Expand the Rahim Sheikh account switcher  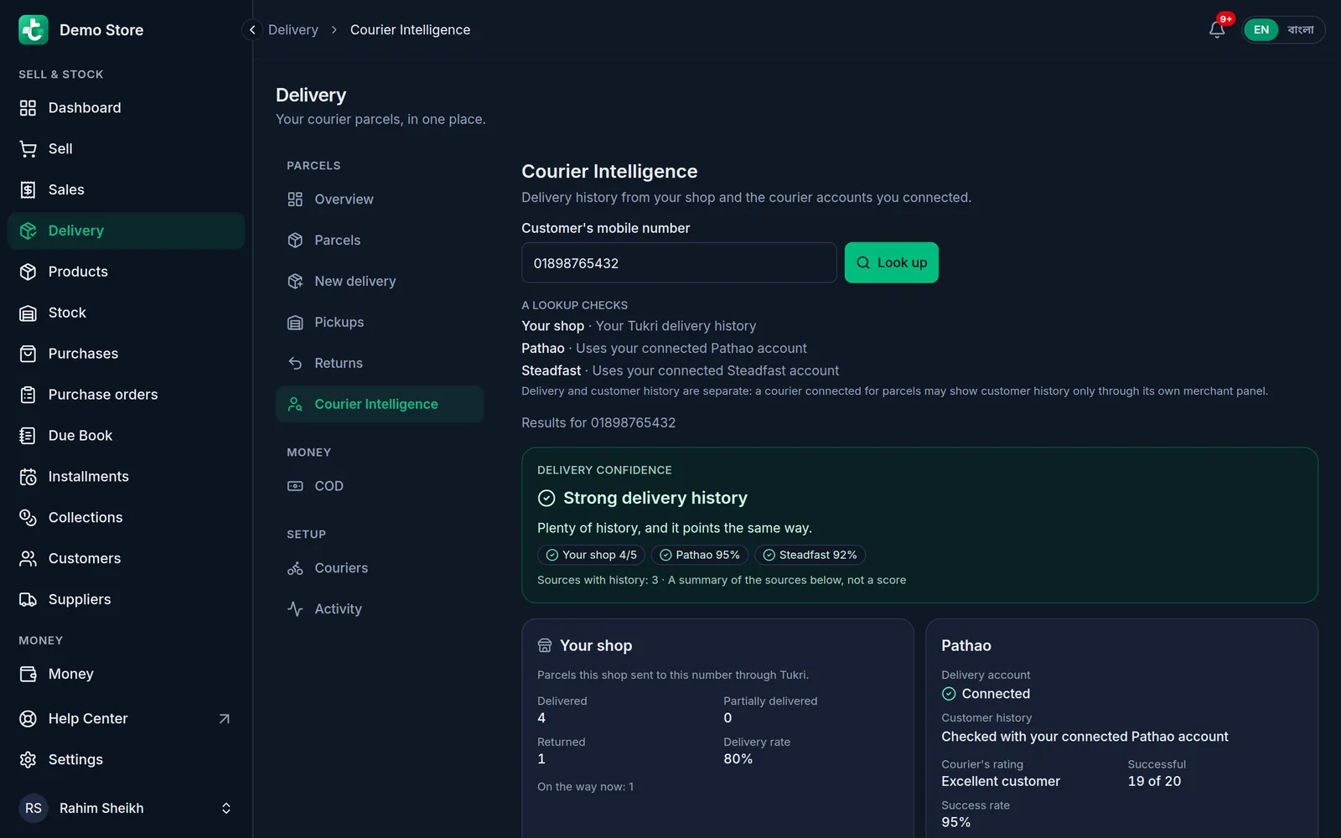point(126,809)
